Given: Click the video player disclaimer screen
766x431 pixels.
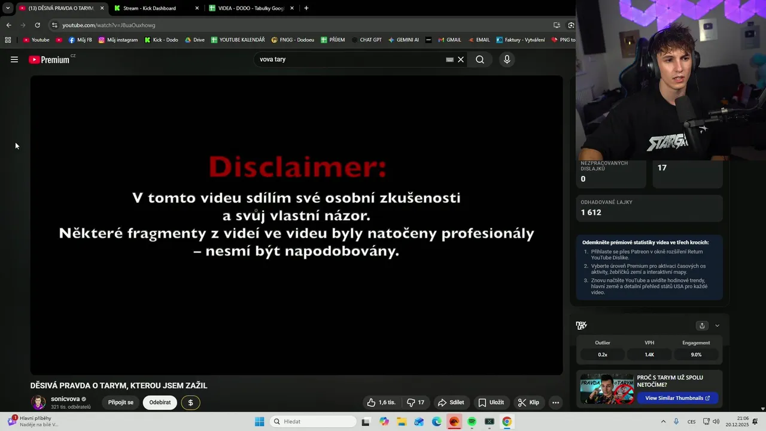Looking at the screenshot, I should (x=296, y=225).
